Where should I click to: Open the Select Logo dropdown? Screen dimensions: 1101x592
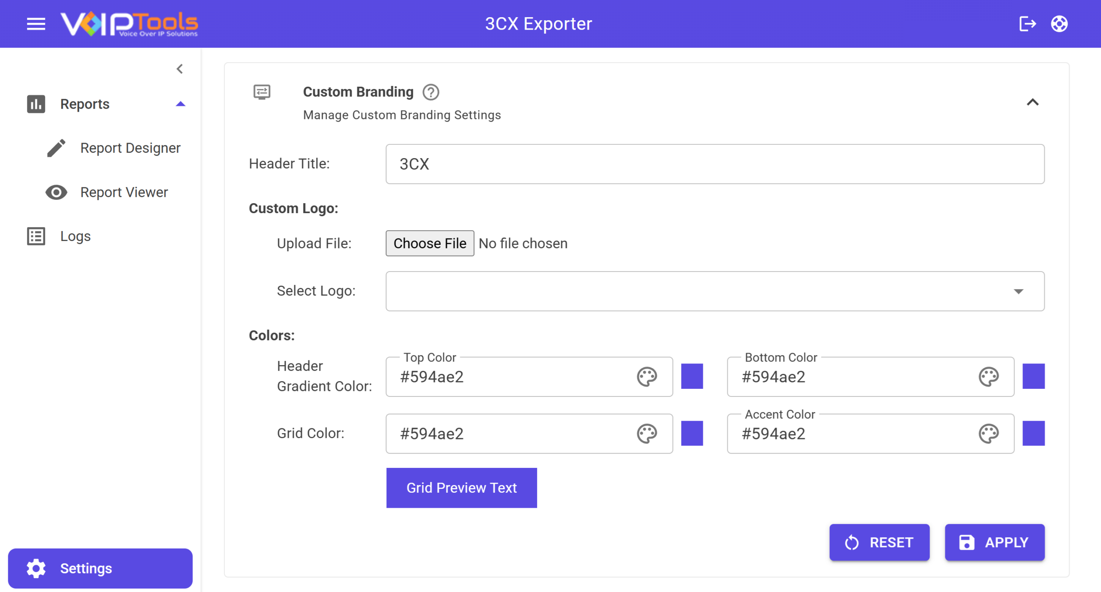(x=715, y=291)
